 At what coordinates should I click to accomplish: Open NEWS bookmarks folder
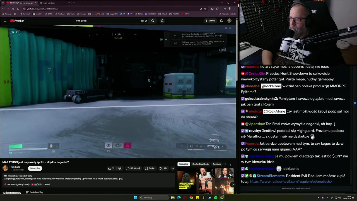[139, 14]
